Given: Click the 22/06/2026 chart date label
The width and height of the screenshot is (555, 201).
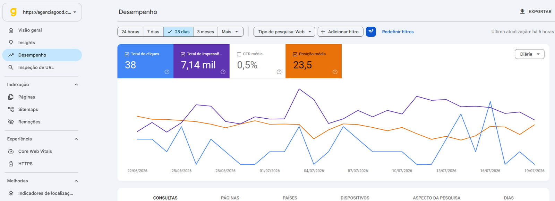Looking at the screenshot, I should [137, 171].
